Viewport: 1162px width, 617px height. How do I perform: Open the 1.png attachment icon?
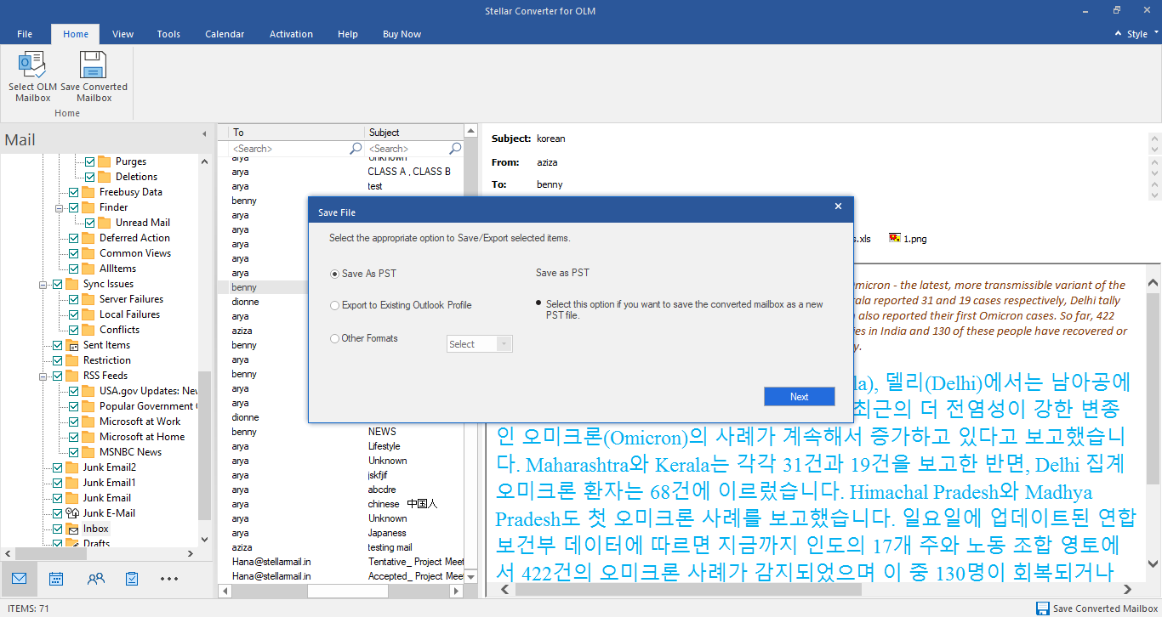click(895, 238)
